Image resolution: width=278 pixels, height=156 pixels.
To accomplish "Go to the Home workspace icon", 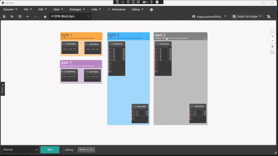I will 45,16.
